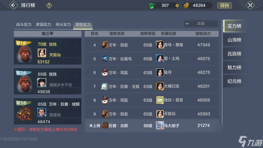Choose 魅力榜 from the side menu
263x148 pixels.
point(234,68)
